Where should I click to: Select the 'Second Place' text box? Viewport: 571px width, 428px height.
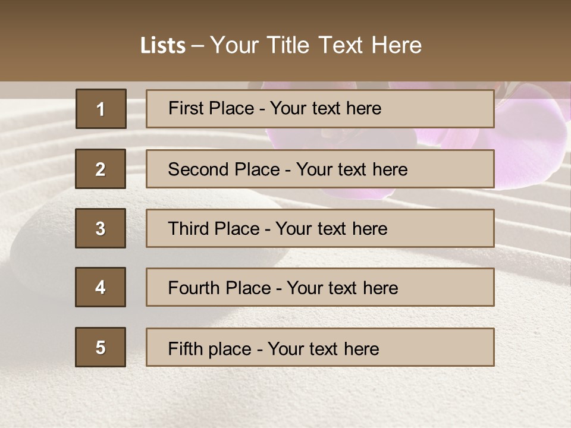[x=320, y=169]
